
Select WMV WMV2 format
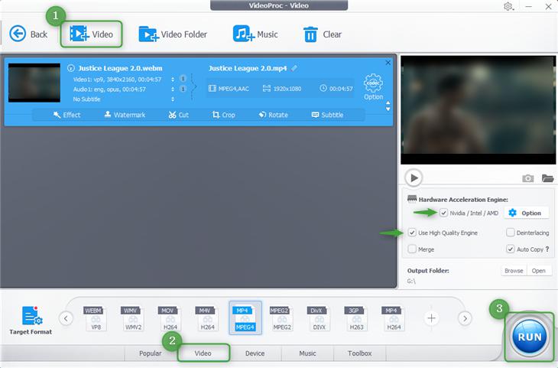pos(131,318)
